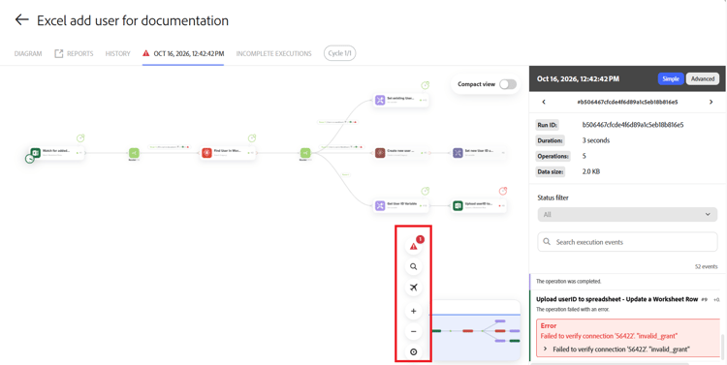Click the Search execution events field
The width and height of the screenshot is (727, 365).
click(x=627, y=242)
